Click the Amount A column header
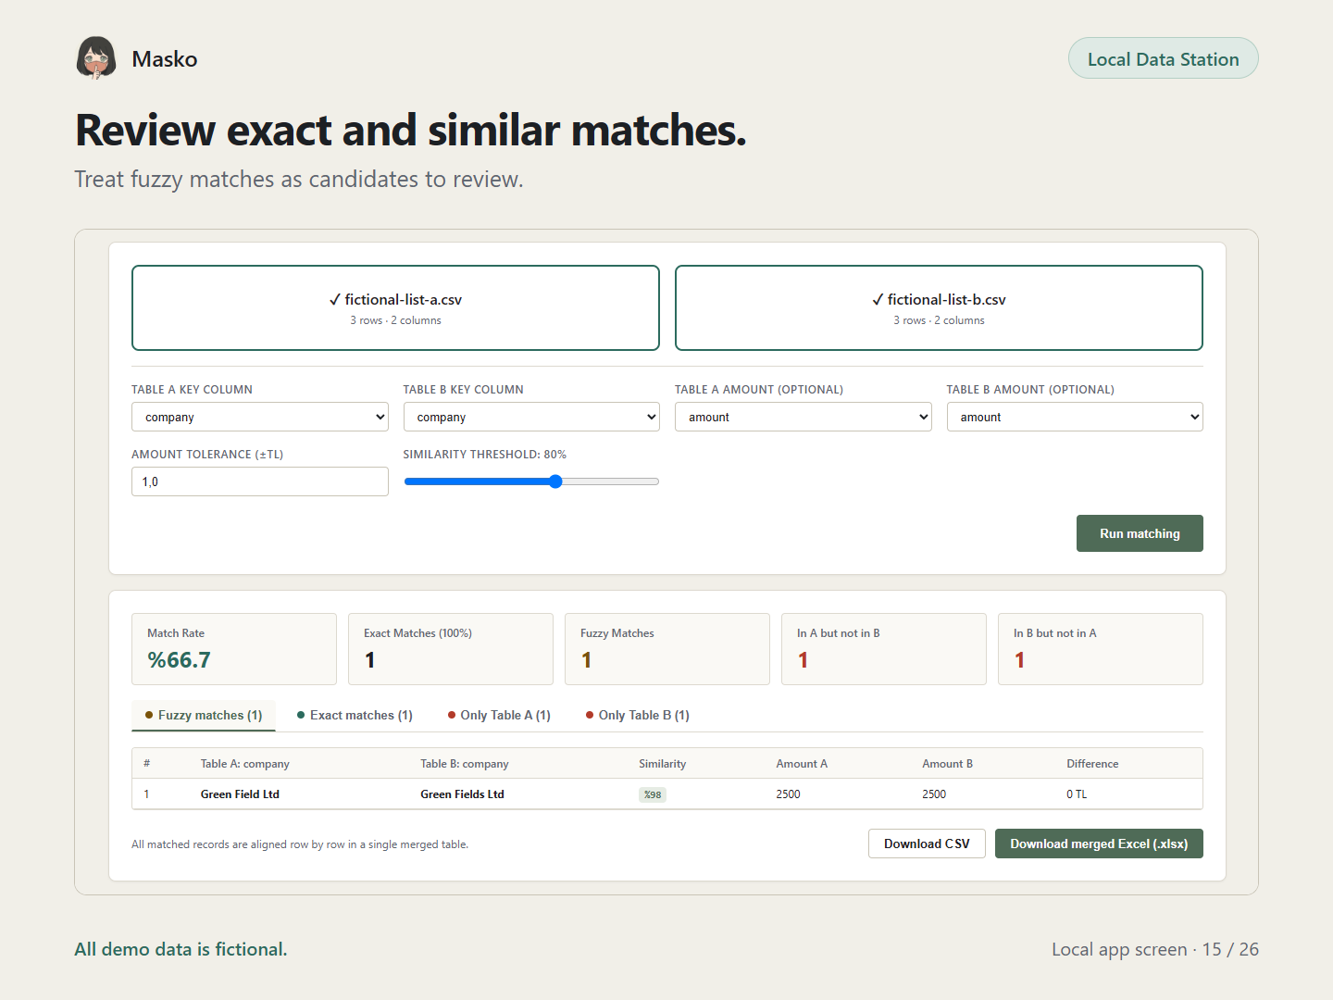The height and width of the screenshot is (1000, 1333). pos(802,764)
